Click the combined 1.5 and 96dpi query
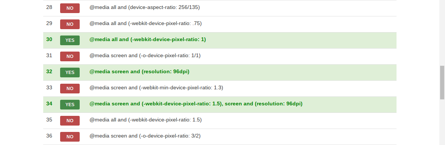Image resolution: width=445 pixels, height=145 pixels. pyautogui.click(x=196, y=104)
